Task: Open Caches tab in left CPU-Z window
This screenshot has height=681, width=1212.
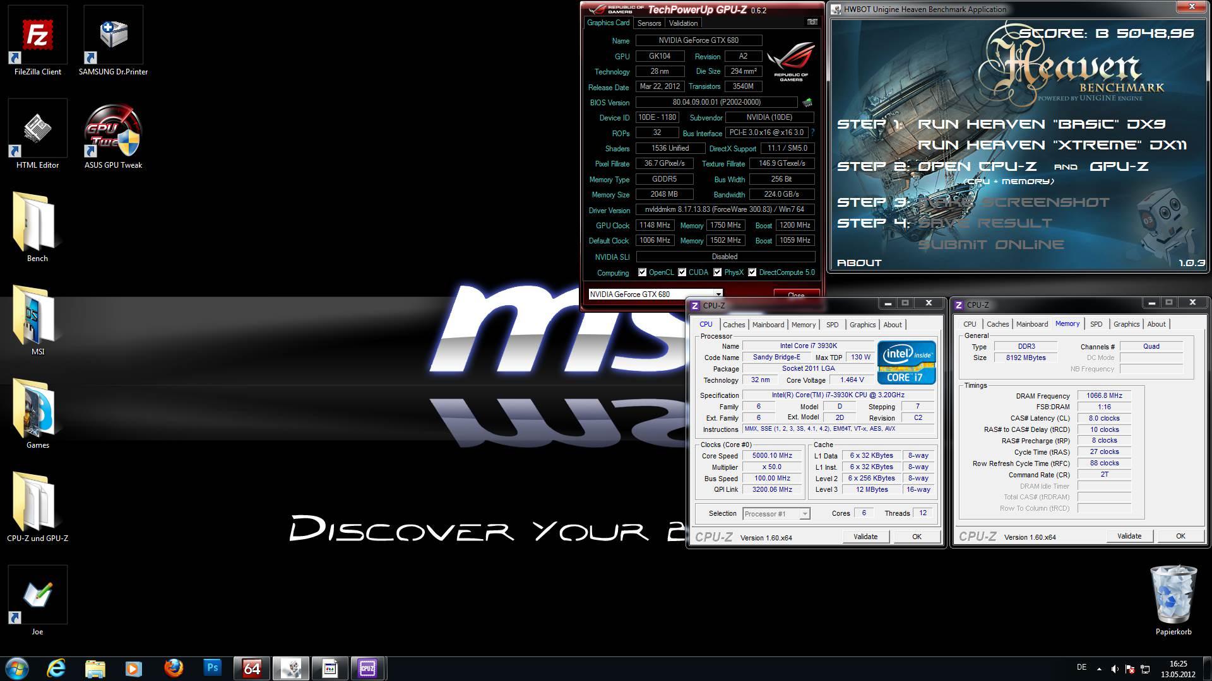Action: coord(734,325)
